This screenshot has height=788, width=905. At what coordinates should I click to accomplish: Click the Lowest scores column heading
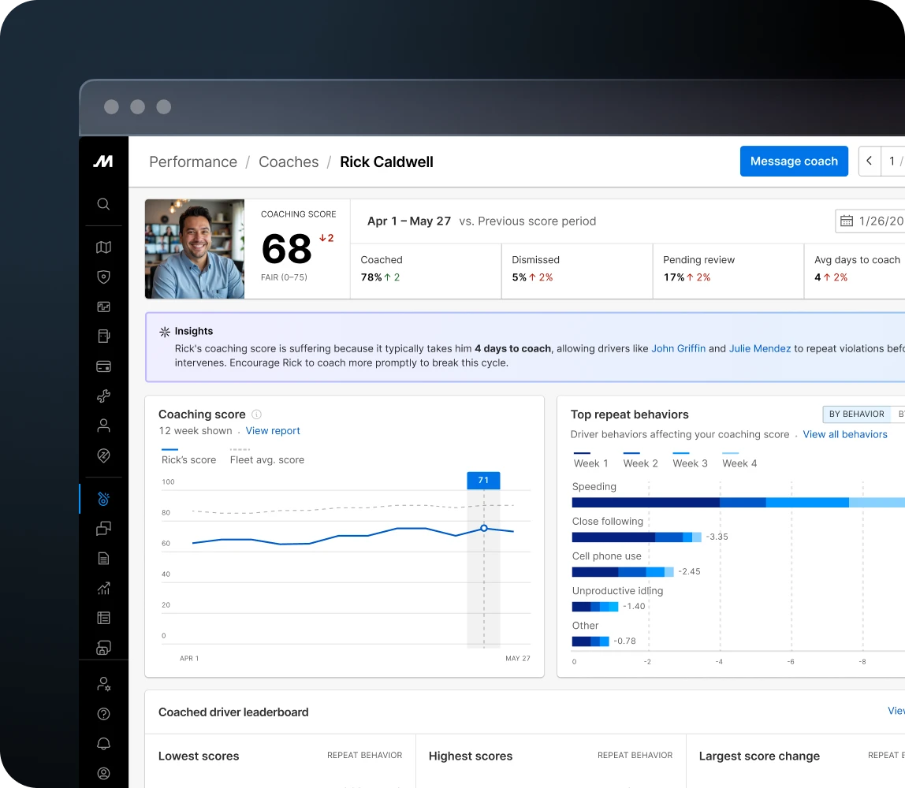[199, 756]
